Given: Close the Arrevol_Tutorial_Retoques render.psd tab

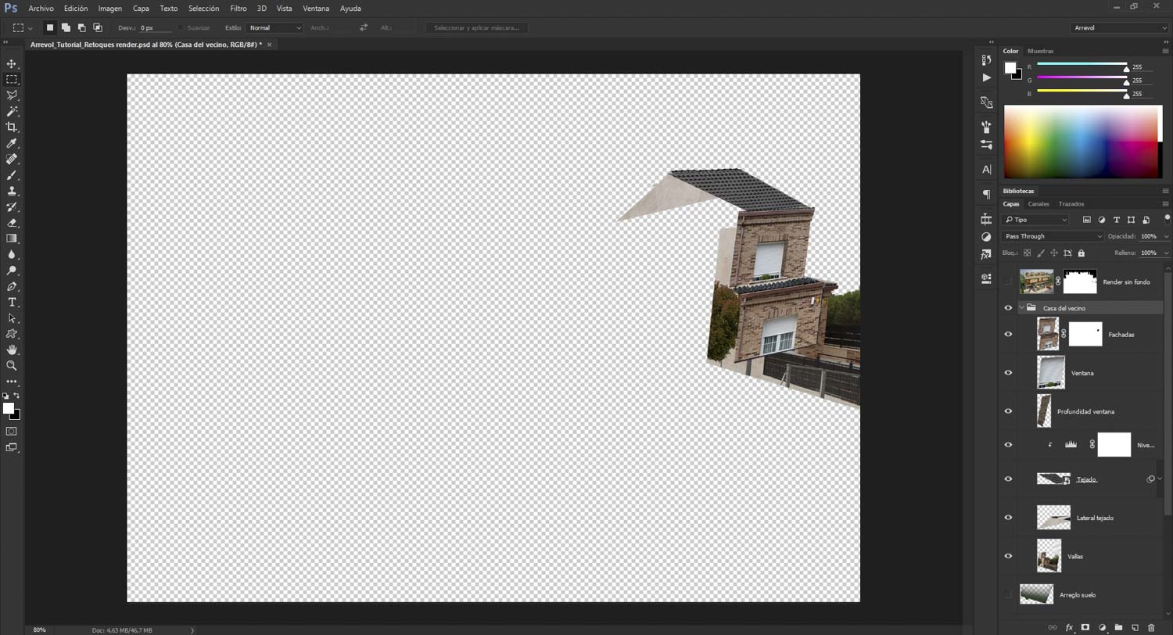Looking at the screenshot, I should [x=270, y=45].
